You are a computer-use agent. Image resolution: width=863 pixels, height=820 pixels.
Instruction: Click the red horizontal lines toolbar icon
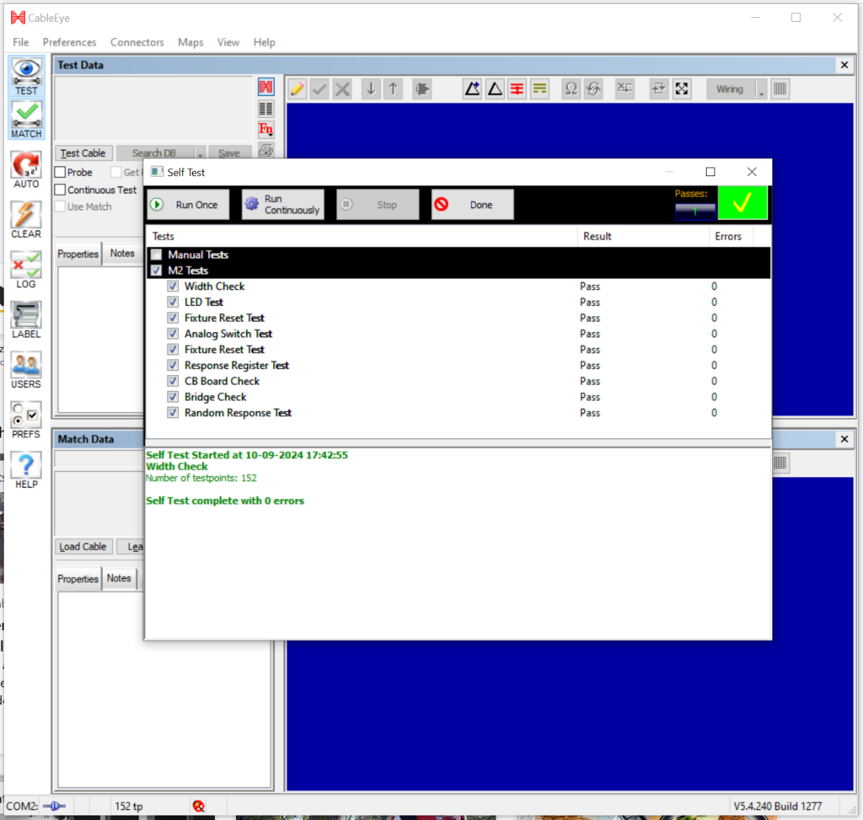click(517, 88)
